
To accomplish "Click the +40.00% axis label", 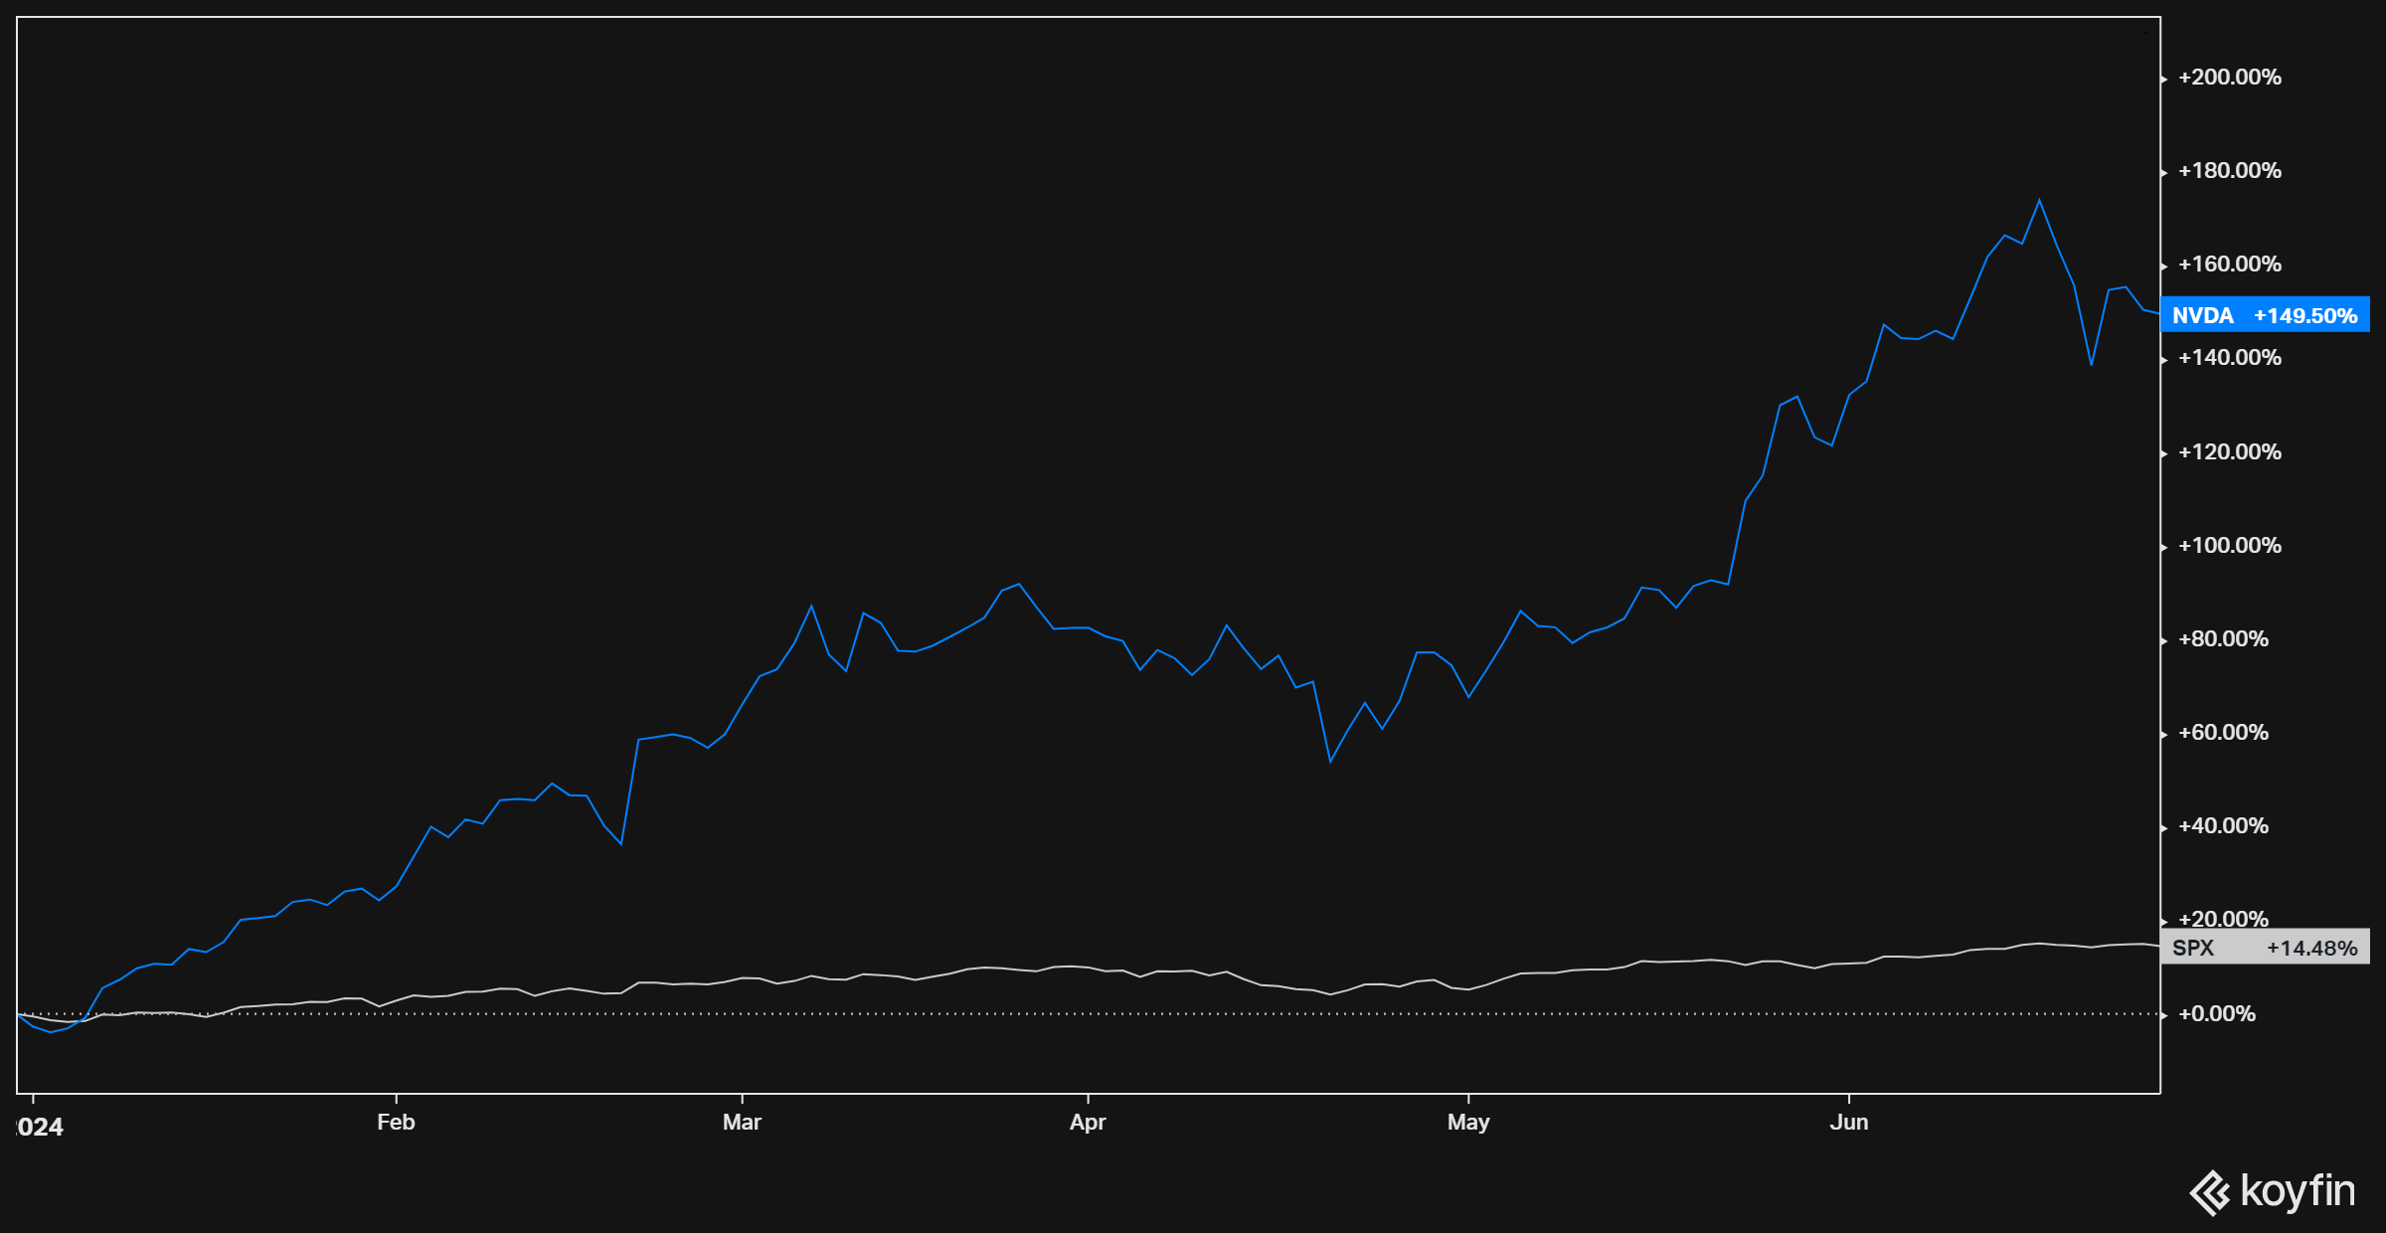I will pos(2223,826).
